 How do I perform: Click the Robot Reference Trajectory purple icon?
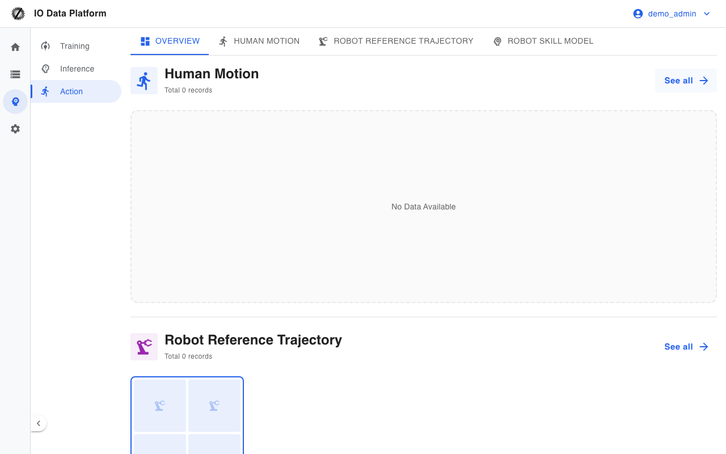pyautogui.click(x=144, y=347)
